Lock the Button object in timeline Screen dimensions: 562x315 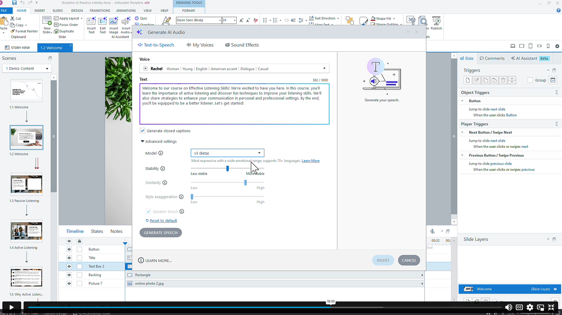coord(79,249)
